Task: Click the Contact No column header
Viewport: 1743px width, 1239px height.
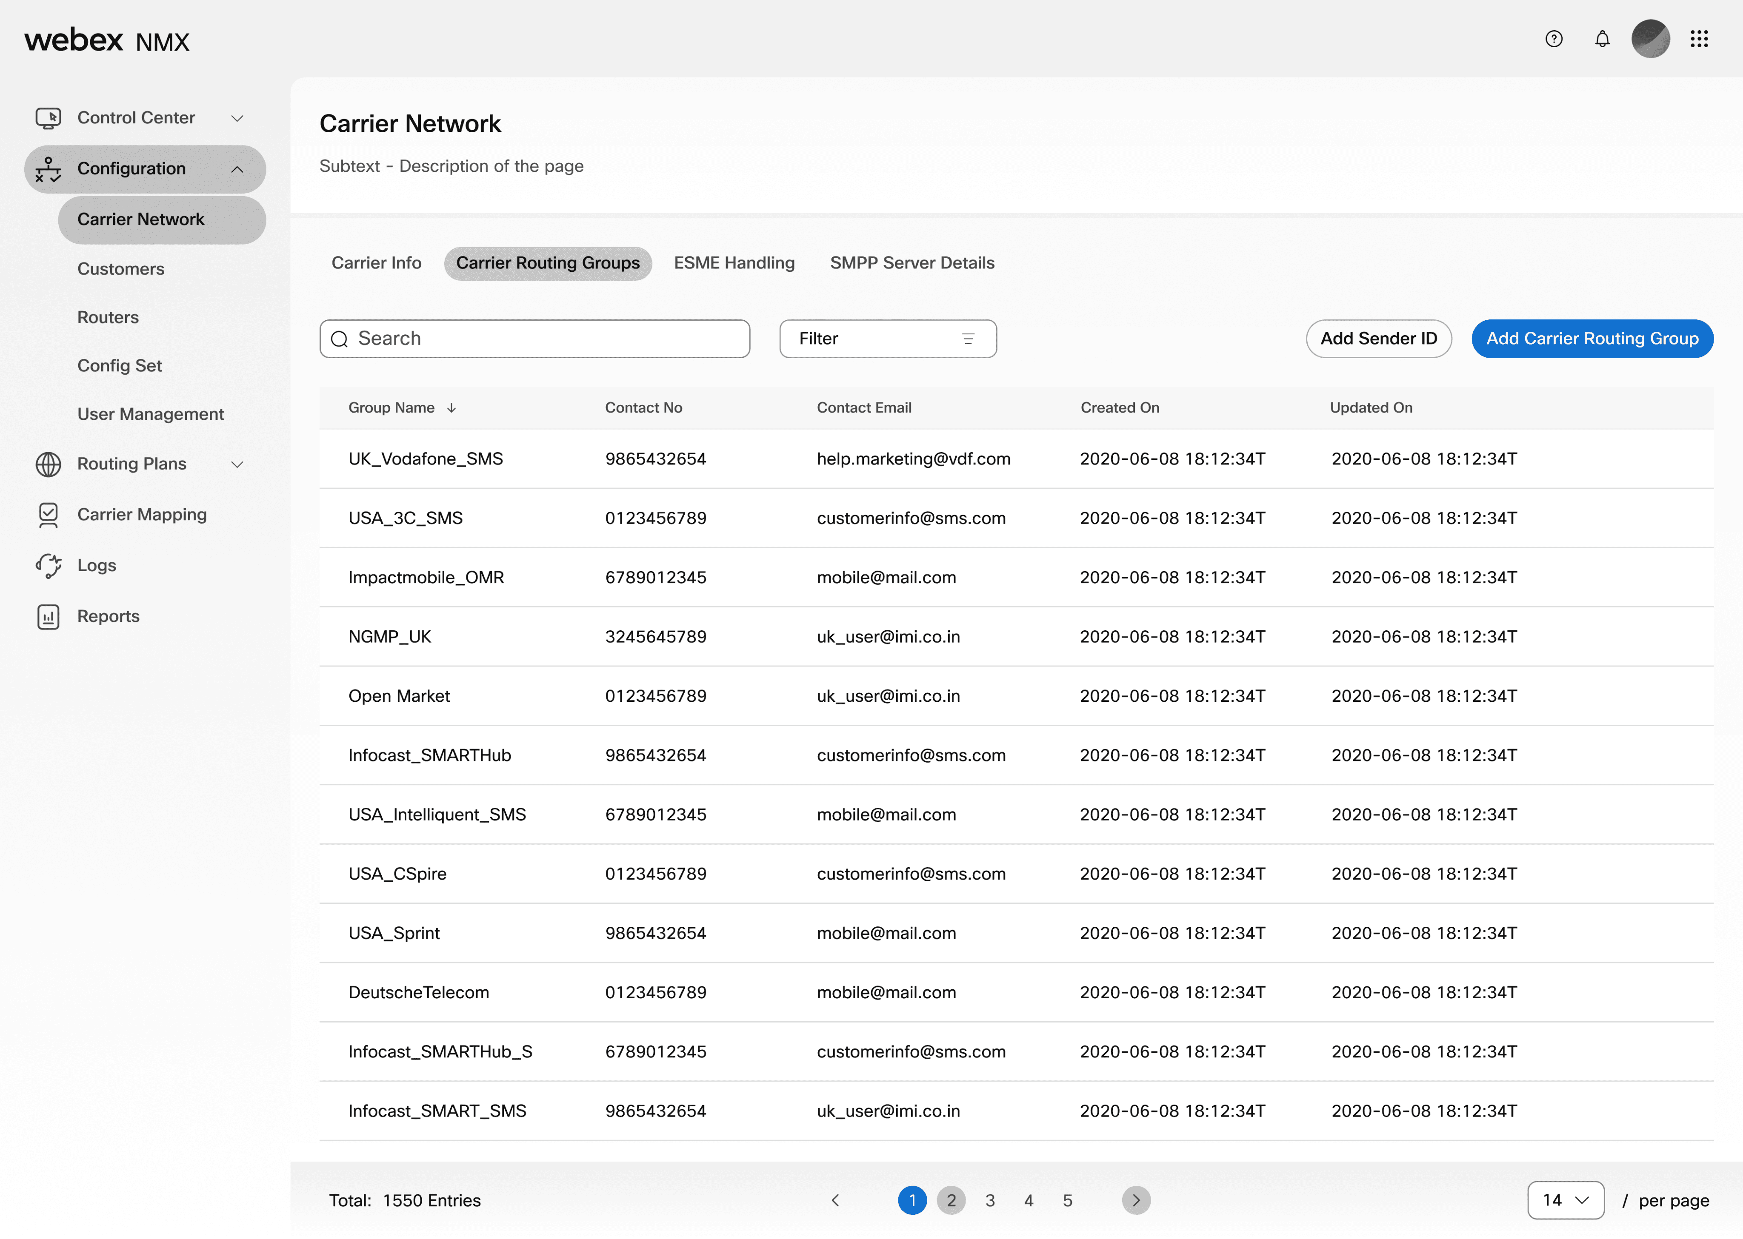Action: tap(643, 408)
